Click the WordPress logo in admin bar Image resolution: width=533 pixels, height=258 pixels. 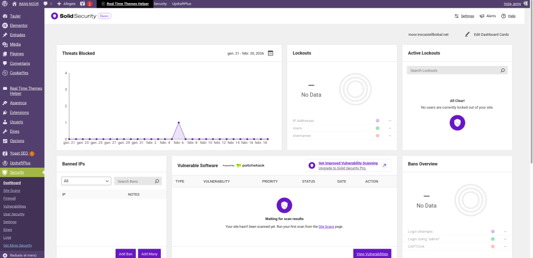click(x=4, y=4)
